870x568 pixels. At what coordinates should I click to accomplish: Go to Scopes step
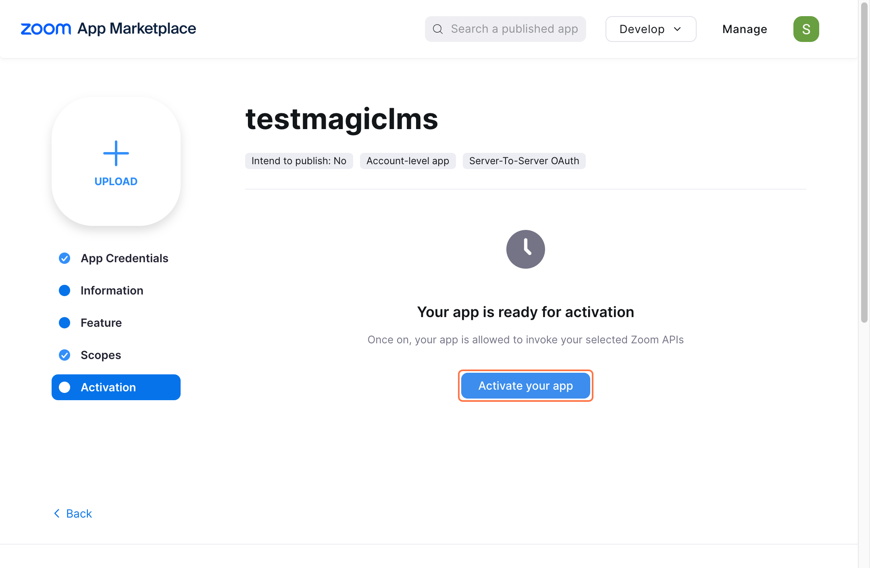click(116, 355)
